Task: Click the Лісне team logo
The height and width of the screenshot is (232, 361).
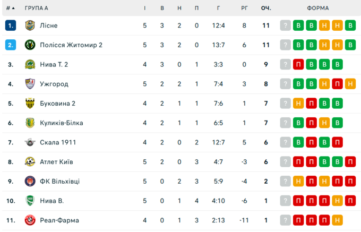Action: click(x=30, y=25)
